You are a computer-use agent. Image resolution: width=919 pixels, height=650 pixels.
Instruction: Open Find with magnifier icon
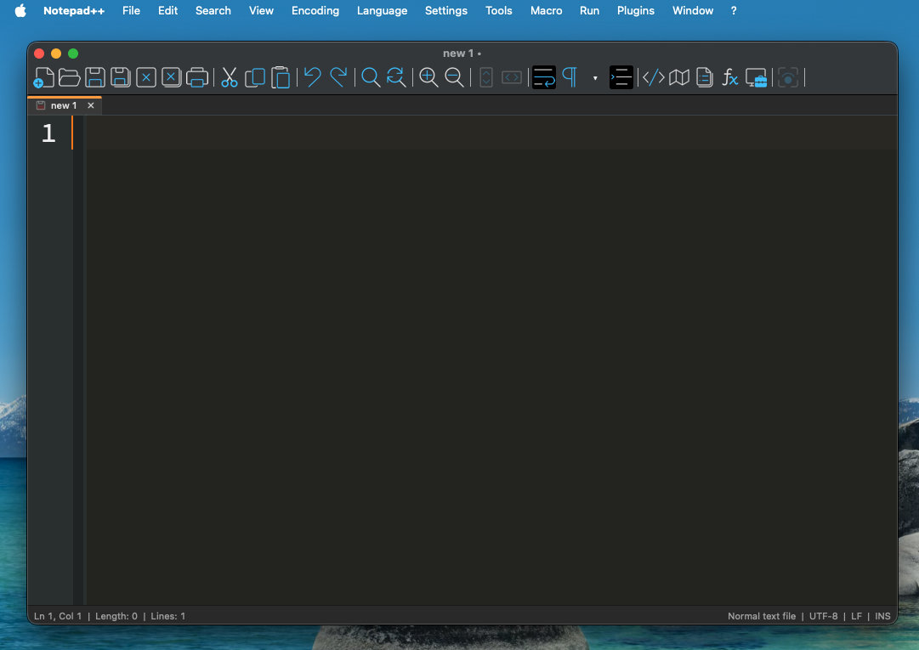tap(371, 77)
